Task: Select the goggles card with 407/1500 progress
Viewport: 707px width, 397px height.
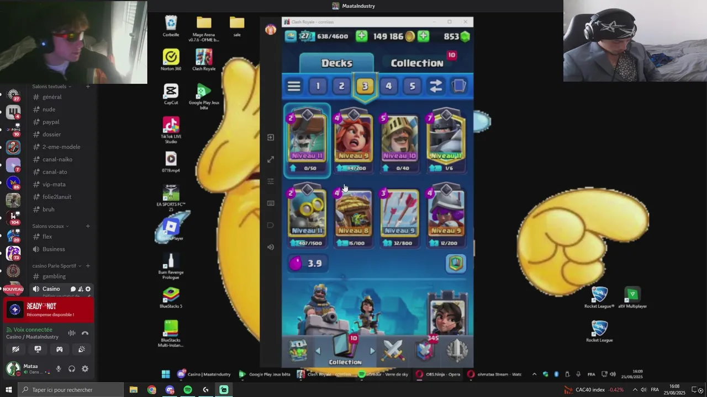Action: (307, 215)
